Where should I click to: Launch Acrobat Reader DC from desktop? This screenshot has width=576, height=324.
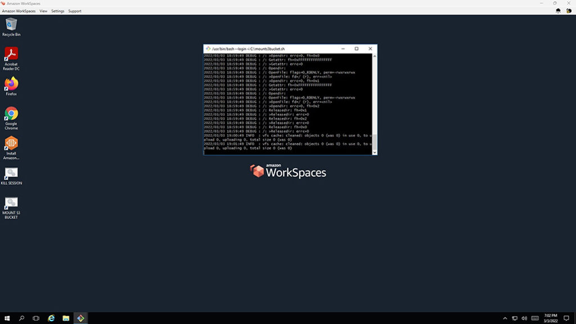(x=11, y=58)
